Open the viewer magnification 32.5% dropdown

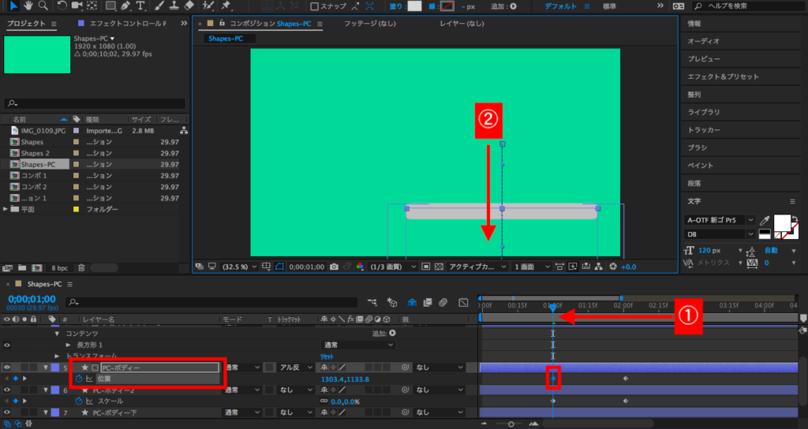tap(238, 267)
